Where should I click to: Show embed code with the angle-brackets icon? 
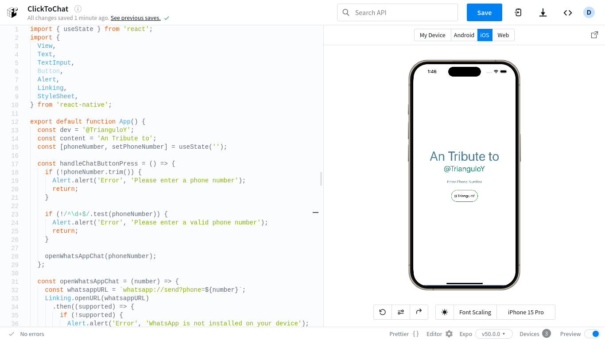(x=568, y=12)
